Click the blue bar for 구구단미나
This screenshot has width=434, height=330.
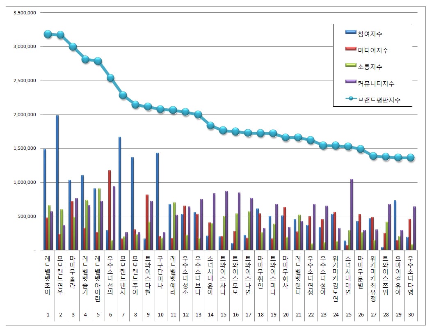coord(157,201)
